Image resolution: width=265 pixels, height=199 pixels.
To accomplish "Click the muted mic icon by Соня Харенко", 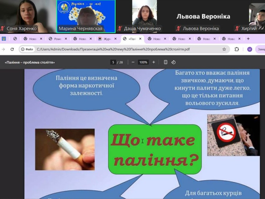I will (x=2, y=29).
